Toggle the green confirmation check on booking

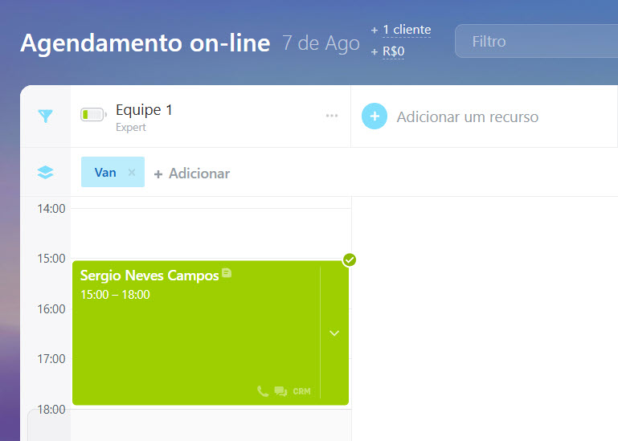pos(349,259)
